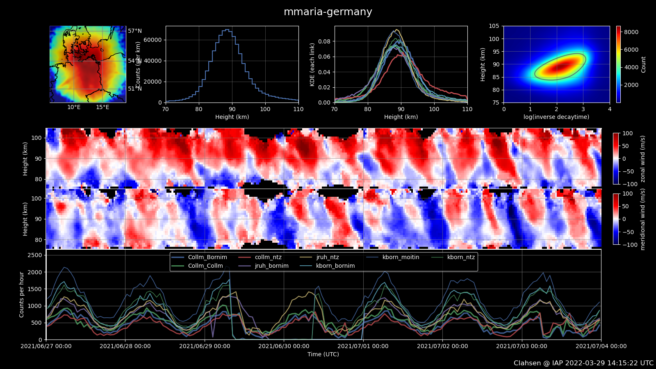Click the KDE each link curves plot
This screenshot has height=369, width=656.
point(401,64)
